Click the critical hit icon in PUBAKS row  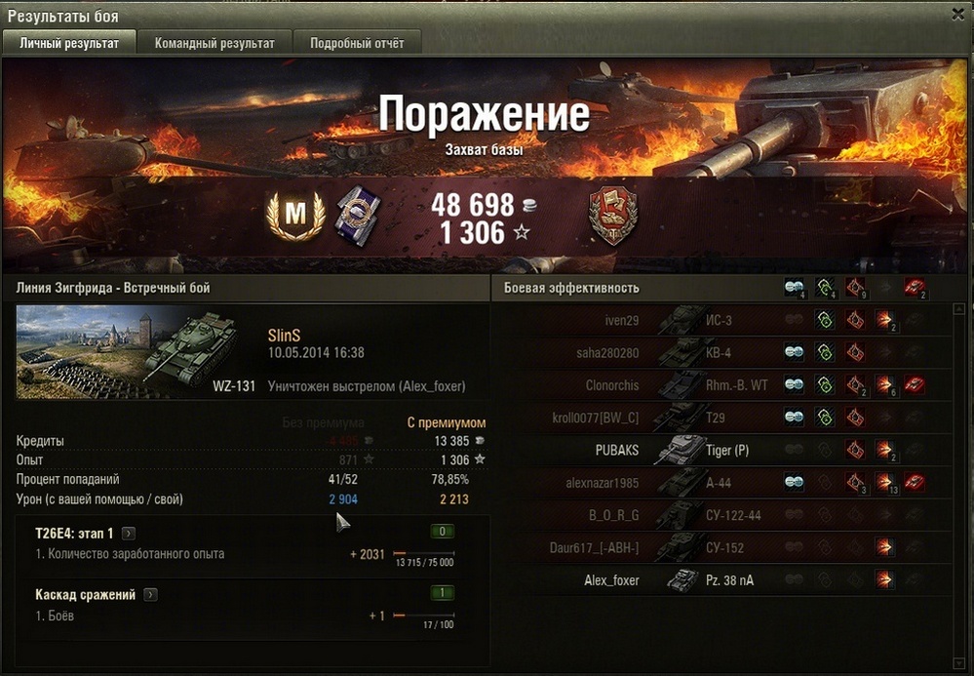coord(855,450)
